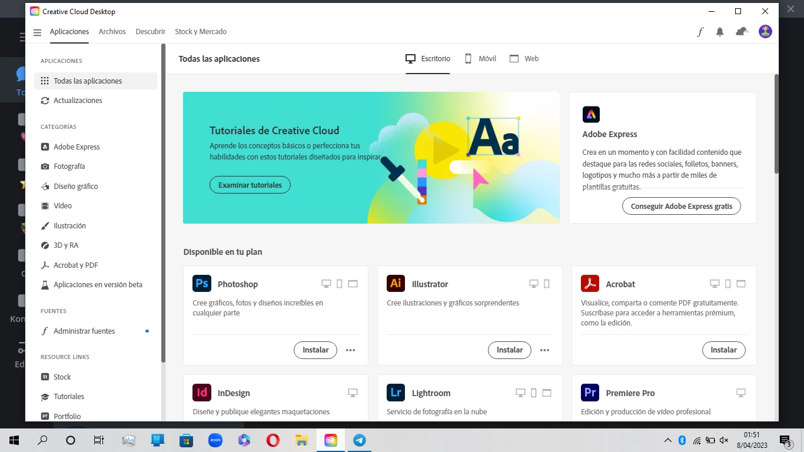Open Tutoriales resource link
Screen dimensions: 804x452
(x=95, y=397)
